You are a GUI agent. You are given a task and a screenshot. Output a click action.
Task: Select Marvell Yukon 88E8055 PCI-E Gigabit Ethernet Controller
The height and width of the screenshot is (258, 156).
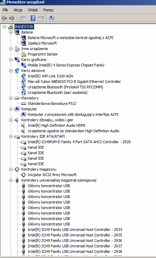(x=74, y=82)
